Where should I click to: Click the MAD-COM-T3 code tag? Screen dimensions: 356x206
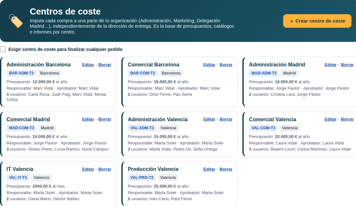tap(22, 128)
